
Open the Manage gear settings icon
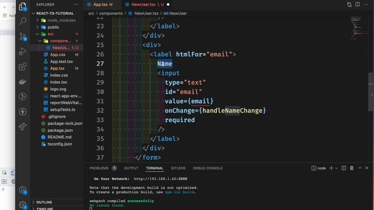[x=23, y=205]
